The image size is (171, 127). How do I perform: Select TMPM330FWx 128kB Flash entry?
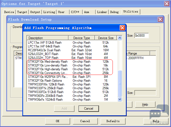pyautogui.click(x=72, y=84)
